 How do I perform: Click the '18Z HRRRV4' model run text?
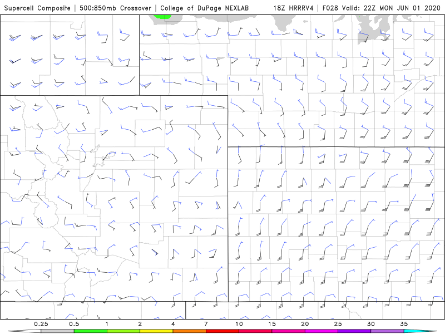pyautogui.click(x=294, y=8)
